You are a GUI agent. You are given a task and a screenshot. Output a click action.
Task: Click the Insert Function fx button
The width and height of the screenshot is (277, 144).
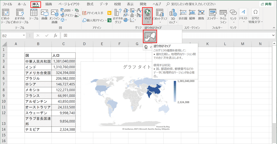coord(55,36)
